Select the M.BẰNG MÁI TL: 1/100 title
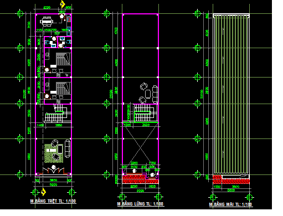283x216 pixels. point(230,204)
